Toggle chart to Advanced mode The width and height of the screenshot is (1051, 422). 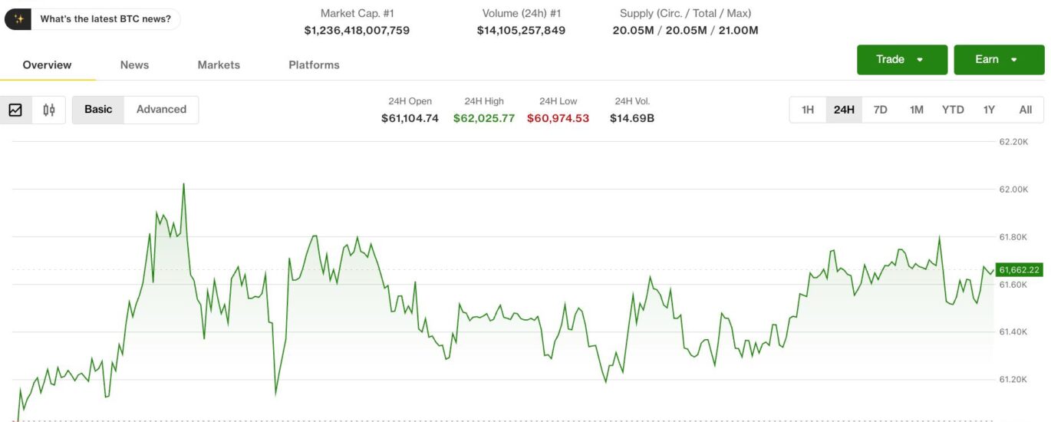click(x=161, y=110)
